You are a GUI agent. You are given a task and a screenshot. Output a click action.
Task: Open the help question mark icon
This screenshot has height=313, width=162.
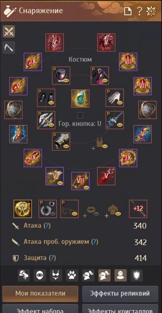(x=139, y=11)
